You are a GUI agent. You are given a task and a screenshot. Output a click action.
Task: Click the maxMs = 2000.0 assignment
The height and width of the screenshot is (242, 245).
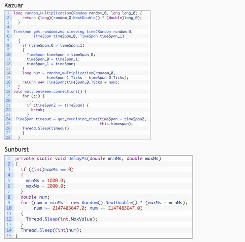(x=45, y=186)
